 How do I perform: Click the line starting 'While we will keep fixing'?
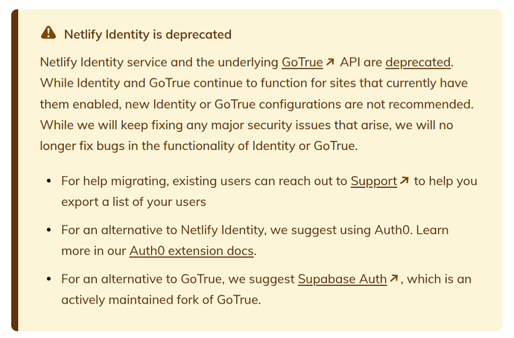(x=247, y=125)
